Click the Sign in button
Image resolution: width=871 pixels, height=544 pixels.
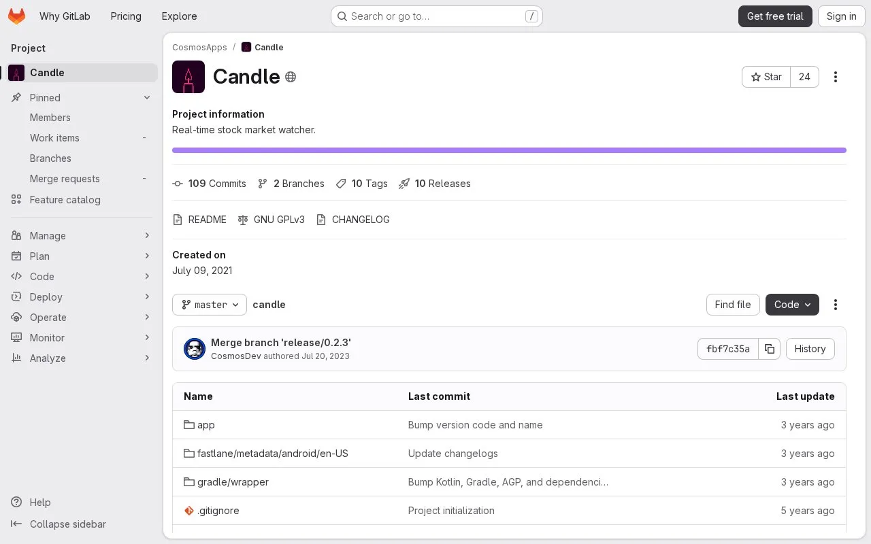tap(842, 16)
